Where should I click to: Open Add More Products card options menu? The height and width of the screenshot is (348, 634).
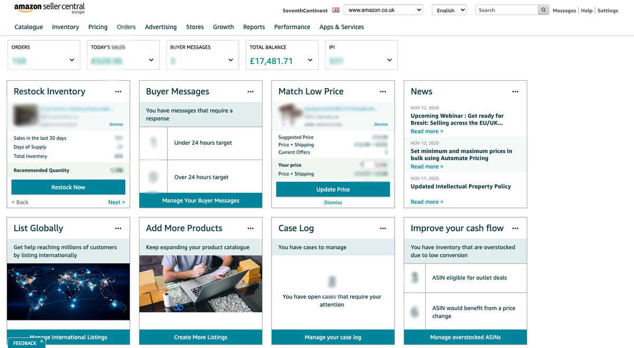coord(250,228)
